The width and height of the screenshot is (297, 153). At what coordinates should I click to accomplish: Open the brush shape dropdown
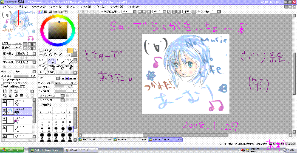coord(51,96)
